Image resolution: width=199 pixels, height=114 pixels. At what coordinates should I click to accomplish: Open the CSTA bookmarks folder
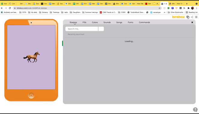coord(23,12)
